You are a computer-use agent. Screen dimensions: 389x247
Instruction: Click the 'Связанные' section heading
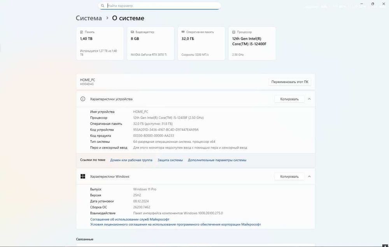[84, 239]
